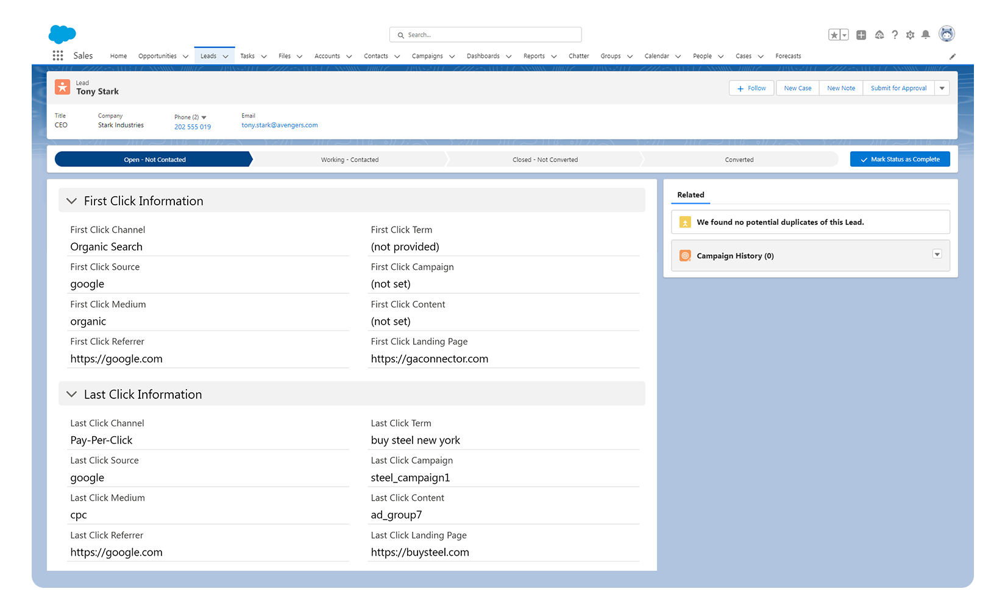The image size is (1005, 600).
Task: Select the Converted stage
Action: tap(739, 160)
